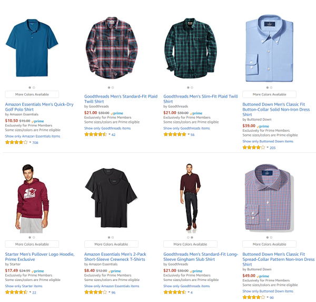Viewport: 316px width, 302px height.
Task: Open the 90 reviews count link
Action: [272, 297]
